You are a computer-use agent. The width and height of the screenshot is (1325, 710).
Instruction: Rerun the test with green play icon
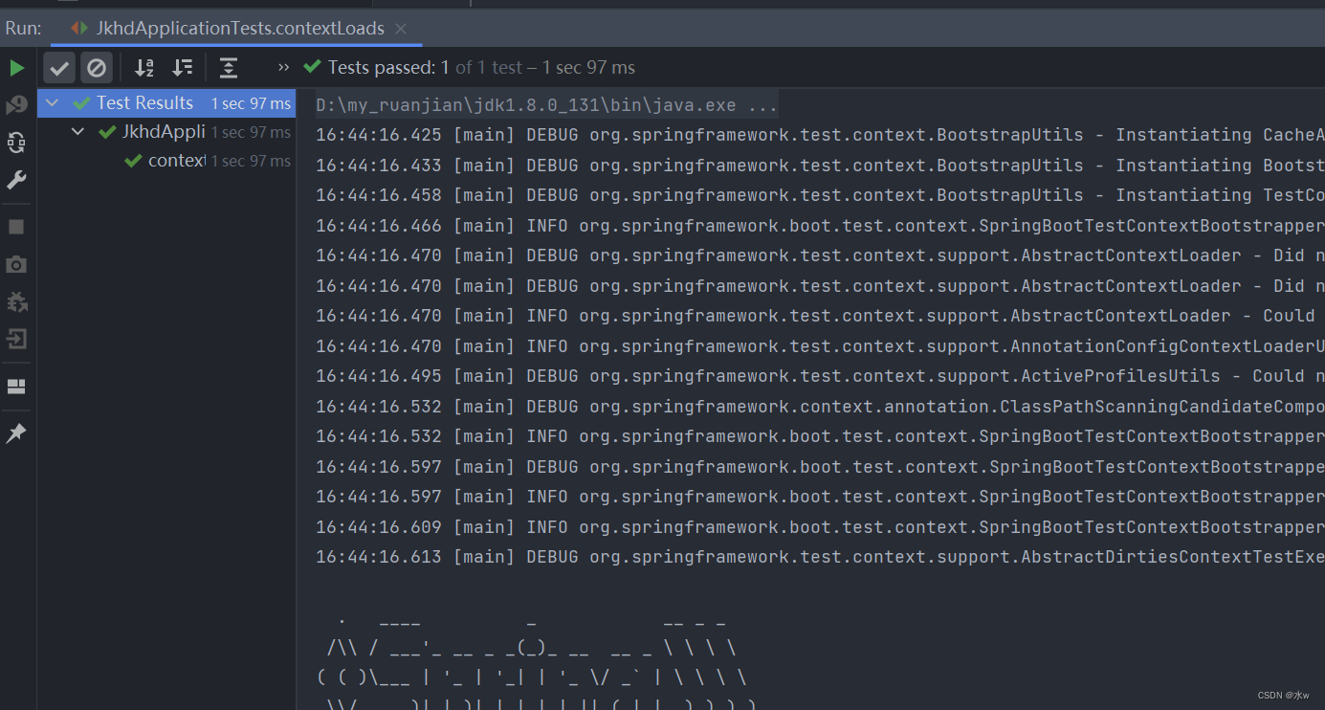[16, 68]
